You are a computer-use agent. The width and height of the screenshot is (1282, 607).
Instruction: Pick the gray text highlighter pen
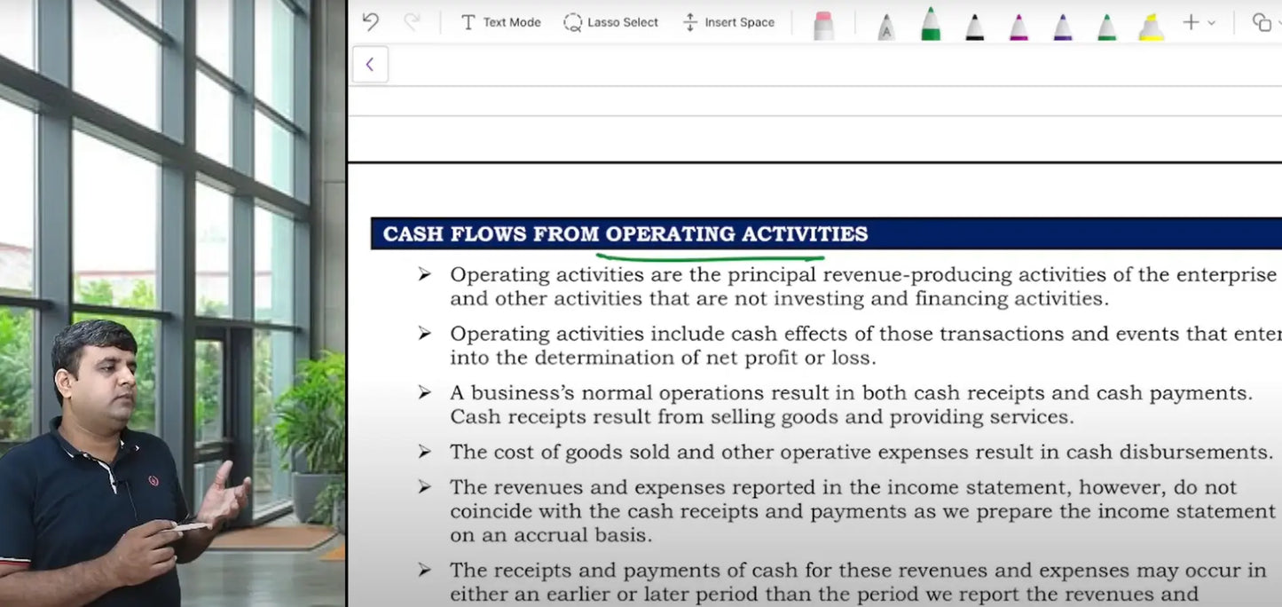885,27
